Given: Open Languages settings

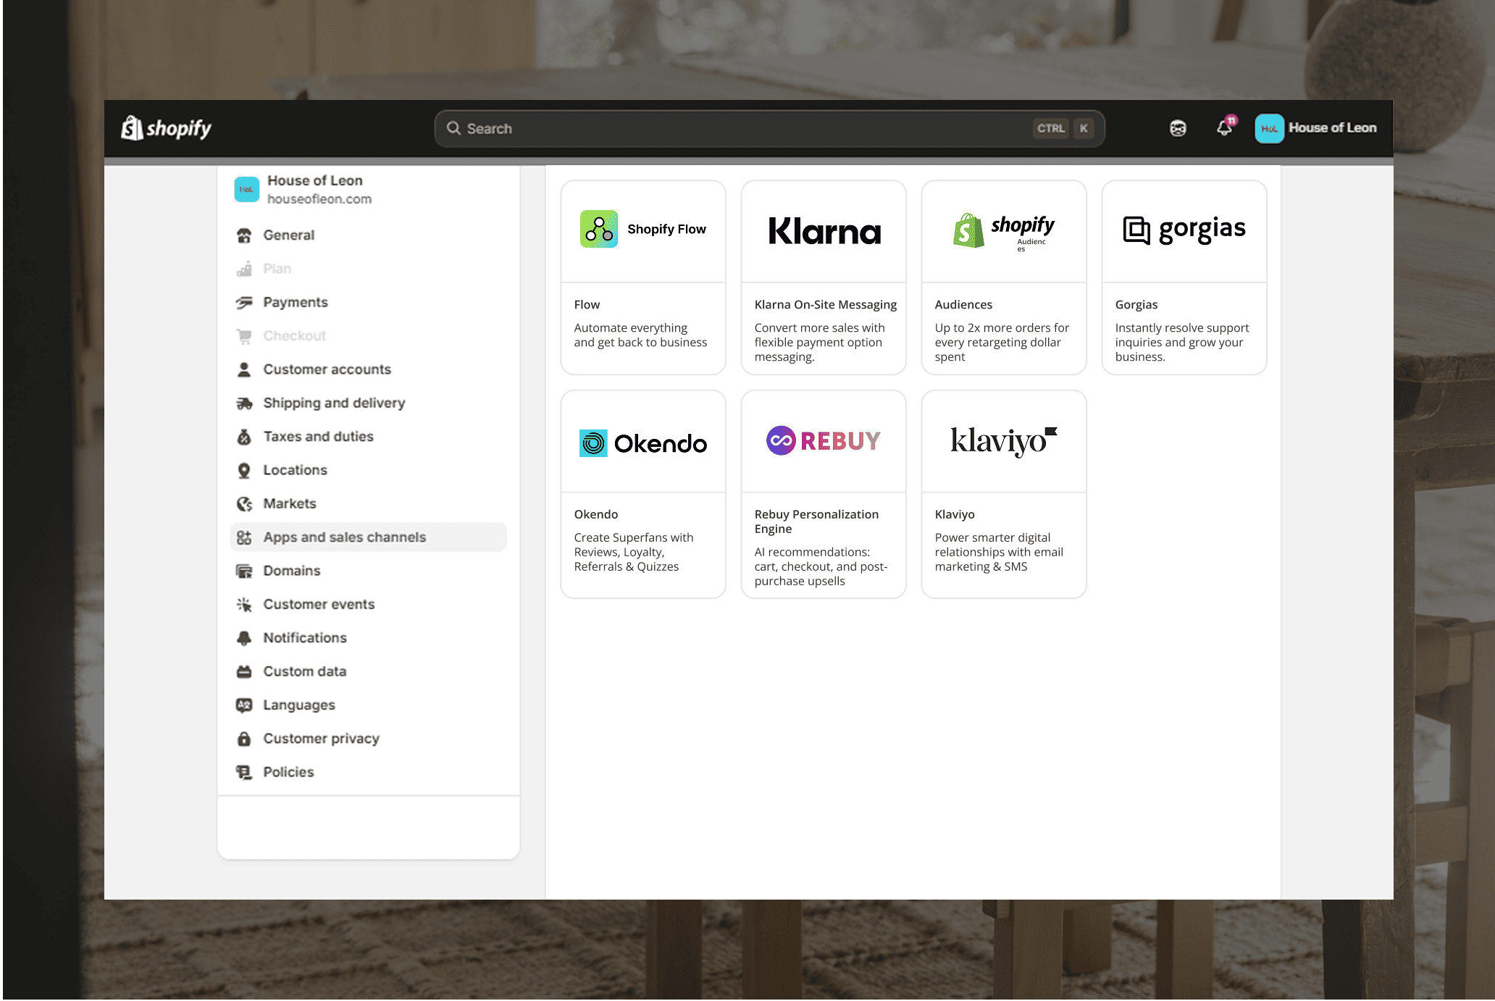Looking at the screenshot, I should click(x=298, y=705).
